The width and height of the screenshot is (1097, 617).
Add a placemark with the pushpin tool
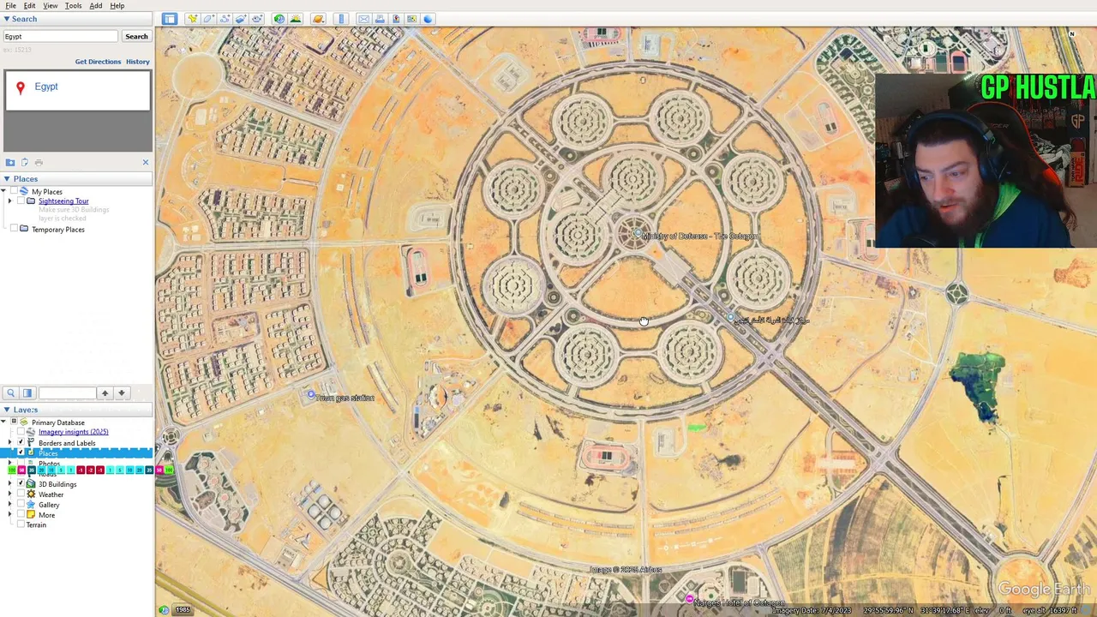193,19
